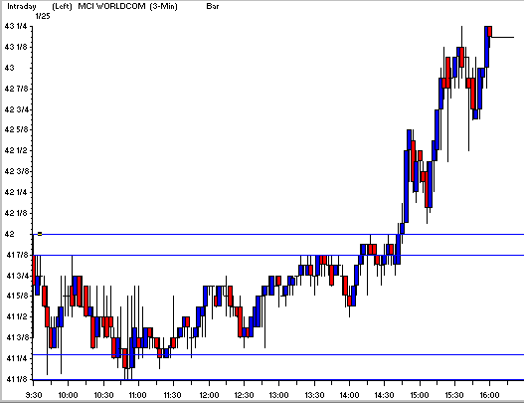Click the 9:30 time axis label
This screenshot has width=524, height=403.
34,395
